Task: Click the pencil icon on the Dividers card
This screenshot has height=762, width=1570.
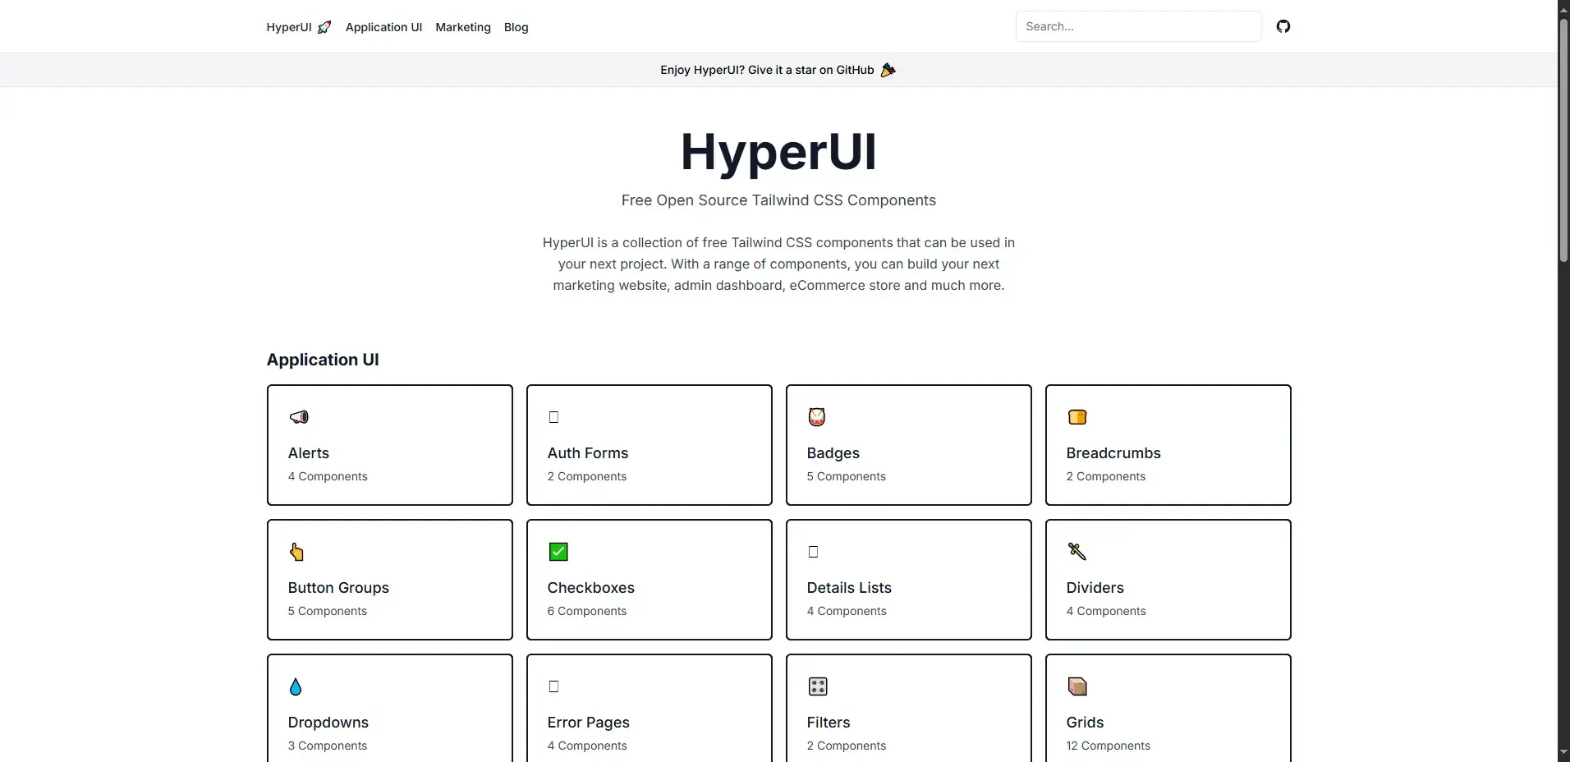Action: 1077,551
